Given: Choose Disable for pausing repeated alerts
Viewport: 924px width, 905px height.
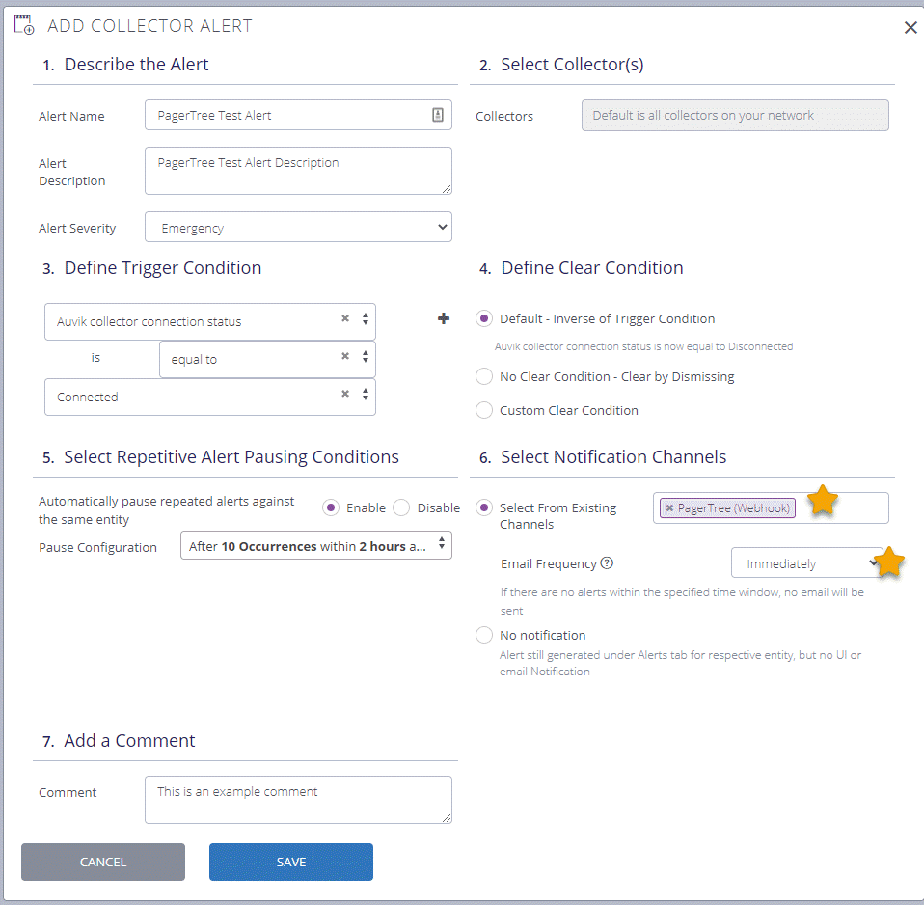Looking at the screenshot, I should pyautogui.click(x=401, y=507).
